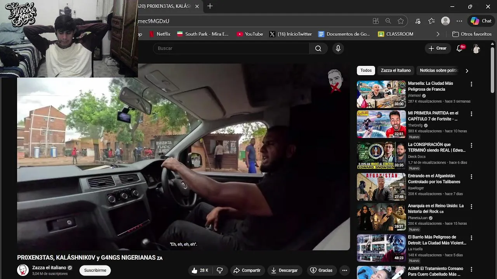Open the favorites list icon in toolbar
497x279 pixels.
click(x=431, y=21)
